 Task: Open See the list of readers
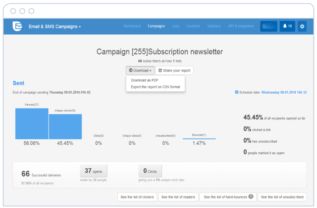pyautogui.click(x=178, y=197)
